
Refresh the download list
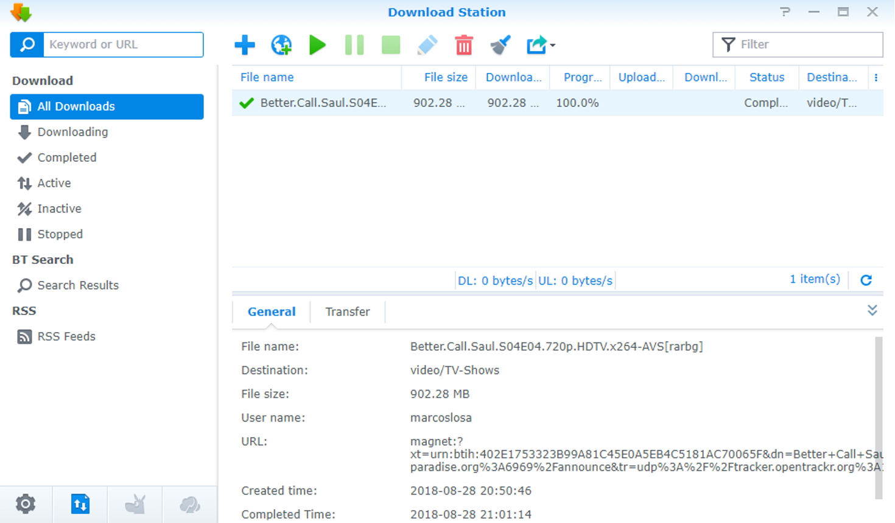866,280
